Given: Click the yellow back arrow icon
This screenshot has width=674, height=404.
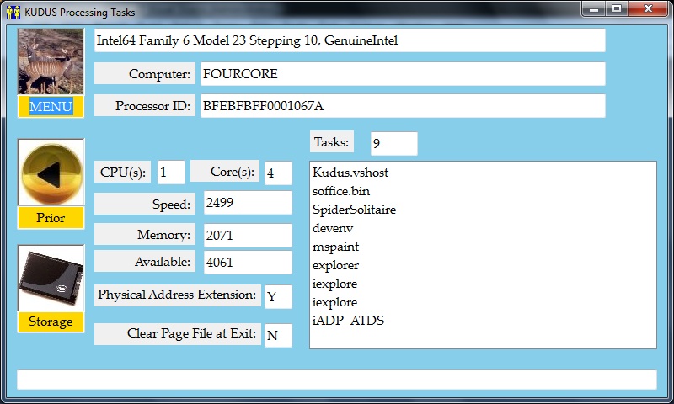Looking at the screenshot, I should click(x=51, y=173).
